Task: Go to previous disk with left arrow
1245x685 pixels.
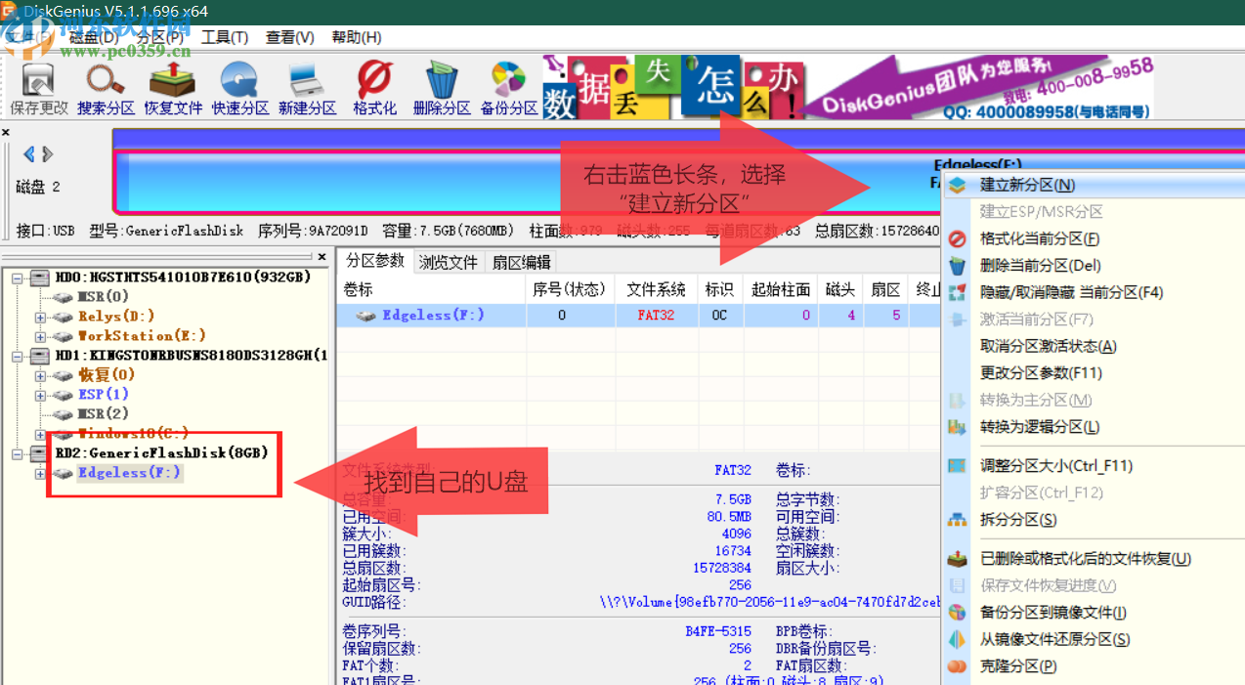Action: [29, 154]
